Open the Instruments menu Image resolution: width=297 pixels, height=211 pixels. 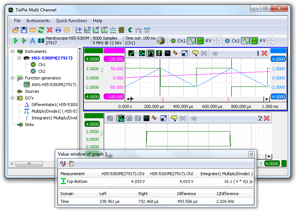pos(38,21)
